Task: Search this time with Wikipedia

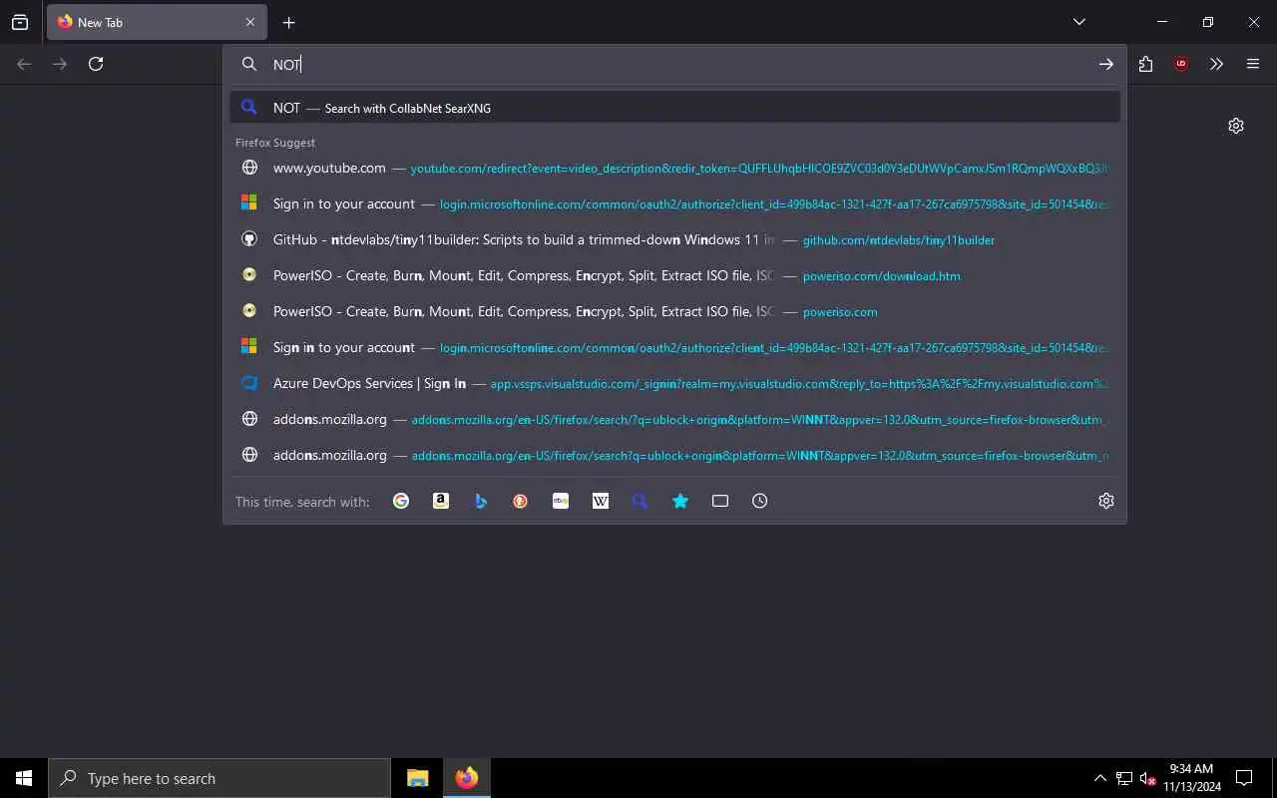Action: [x=601, y=502]
